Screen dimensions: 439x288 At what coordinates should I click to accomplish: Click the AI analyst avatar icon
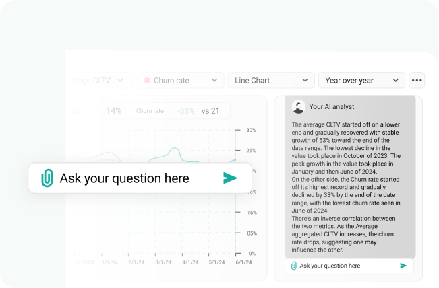coord(297,106)
